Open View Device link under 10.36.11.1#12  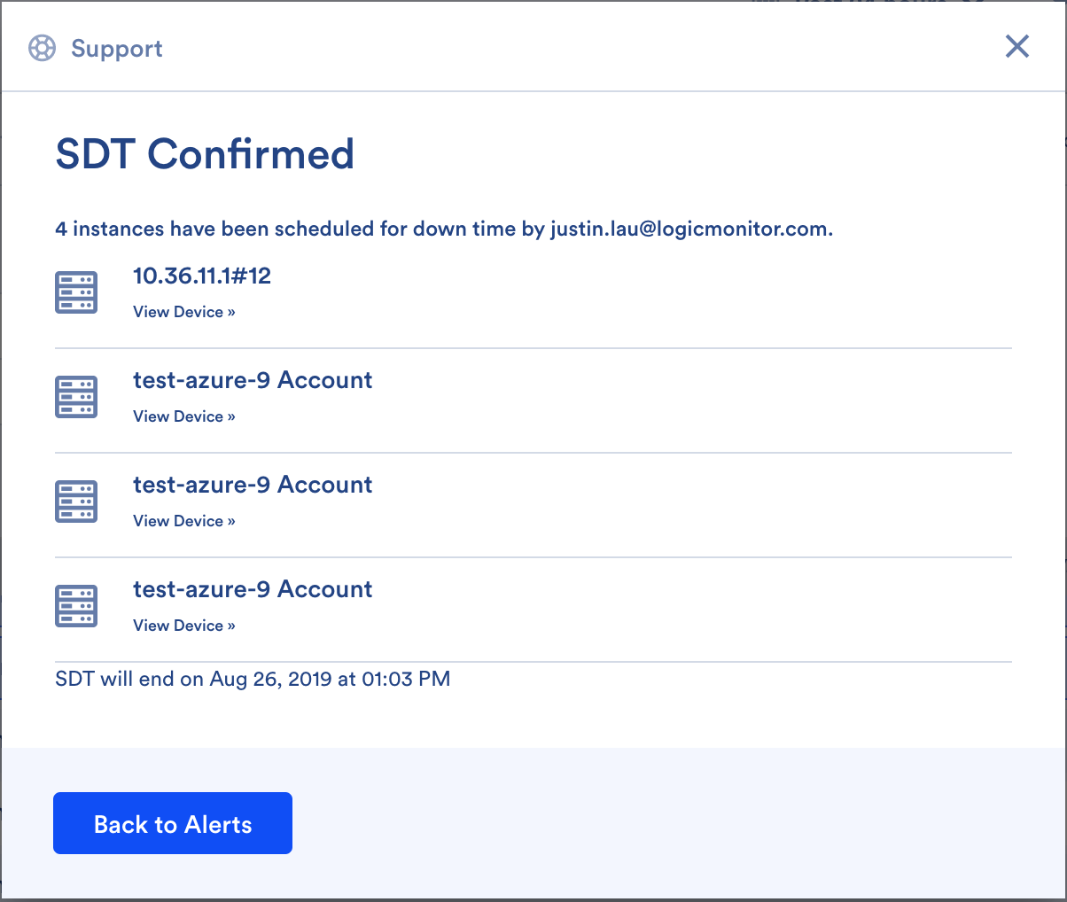click(x=184, y=312)
